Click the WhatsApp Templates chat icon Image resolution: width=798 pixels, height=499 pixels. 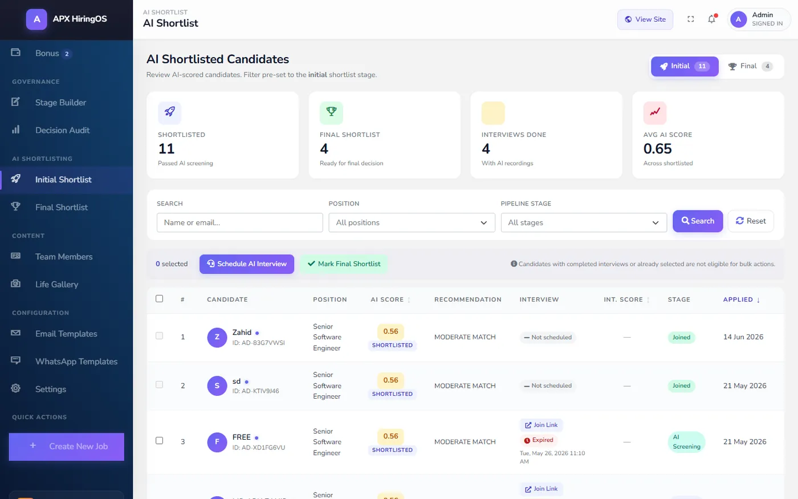pos(16,360)
